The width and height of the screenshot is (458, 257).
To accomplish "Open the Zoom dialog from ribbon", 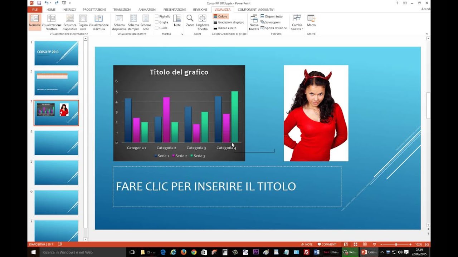I will point(190,21).
